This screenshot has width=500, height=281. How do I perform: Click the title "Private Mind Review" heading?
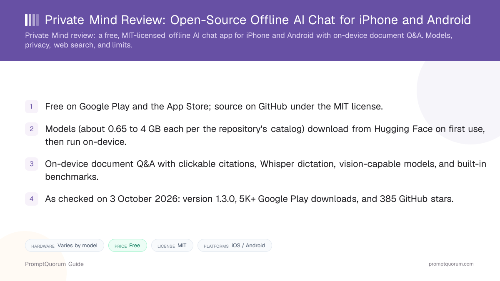tap(258, 20)
